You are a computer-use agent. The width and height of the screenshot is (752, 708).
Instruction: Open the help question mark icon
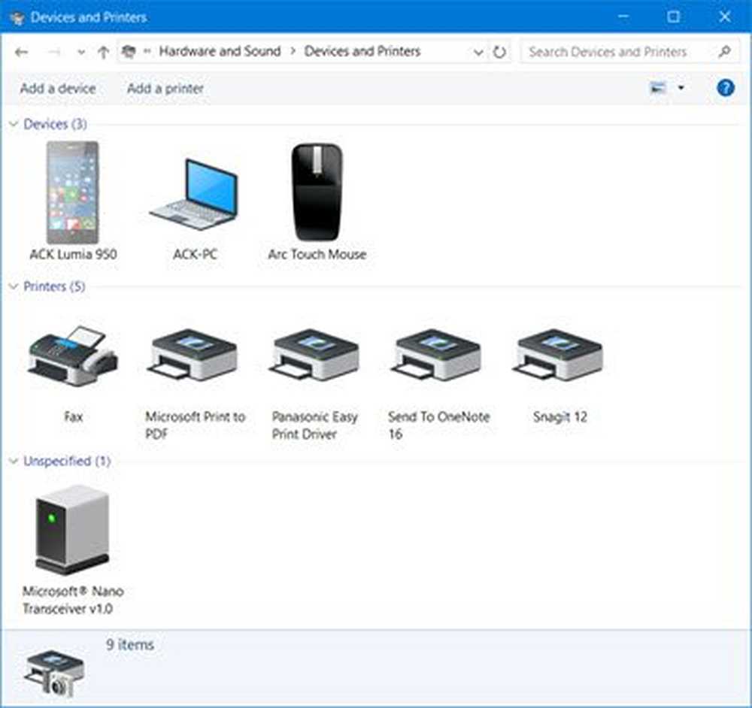pyautogui.click(x=725, y=88)
